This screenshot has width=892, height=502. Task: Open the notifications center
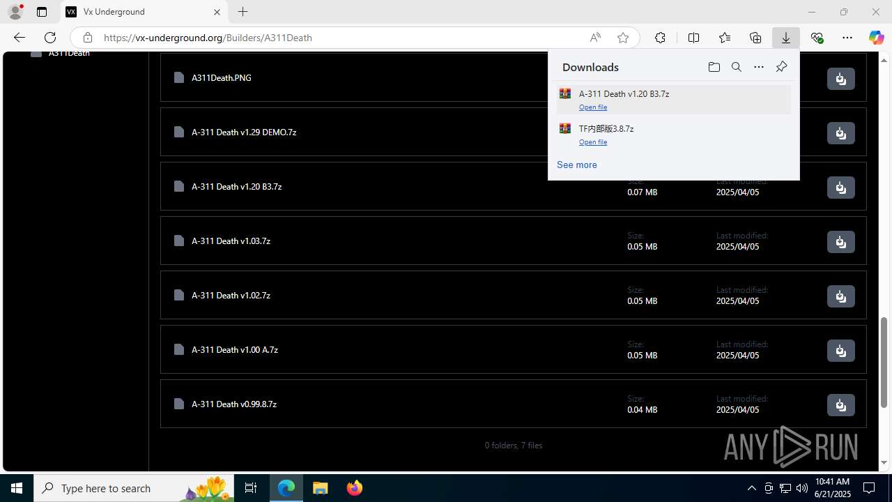[869, 488]
